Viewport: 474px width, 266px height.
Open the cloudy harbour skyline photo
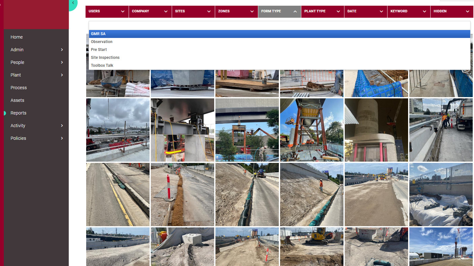[x=118, y=130]
